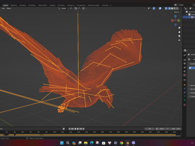Select rendered viewport shading
Viewport: 195px width, 146px height.
pos(177,9)
